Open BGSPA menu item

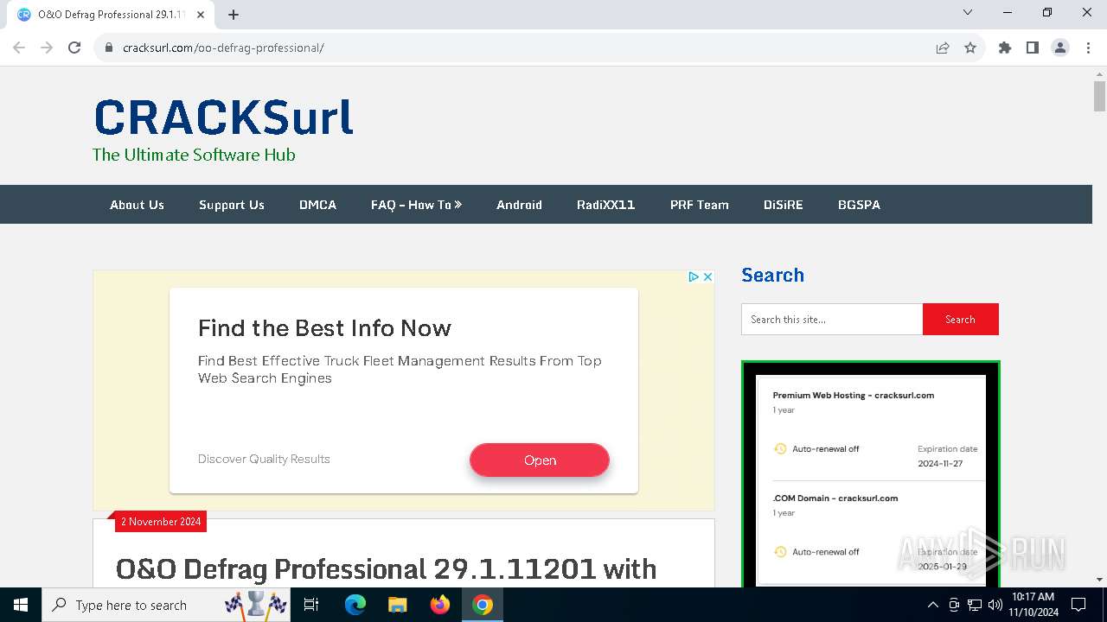pyautogui.click(x=859, y=205)
